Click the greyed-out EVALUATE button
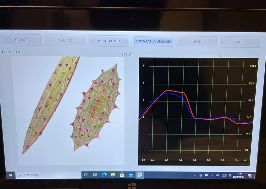266x189 pixels. [65, 40]
